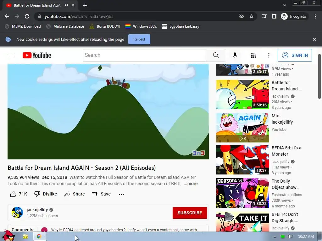Click the magnifier search button

(x=216, y=55)
